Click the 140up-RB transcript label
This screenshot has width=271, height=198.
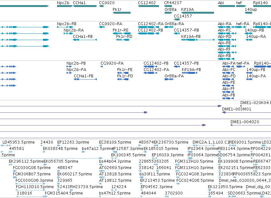pos(254,30)
